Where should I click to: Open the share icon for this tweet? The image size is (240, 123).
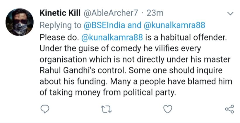coord(229,109)
